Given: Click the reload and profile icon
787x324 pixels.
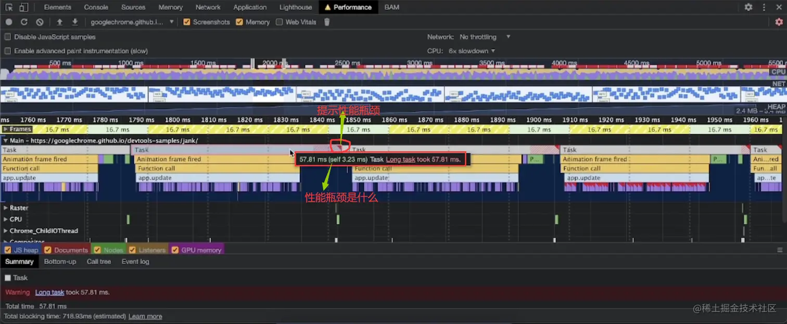Looking at the screenshot, I should pyautogui.click(x=24, y=22).
